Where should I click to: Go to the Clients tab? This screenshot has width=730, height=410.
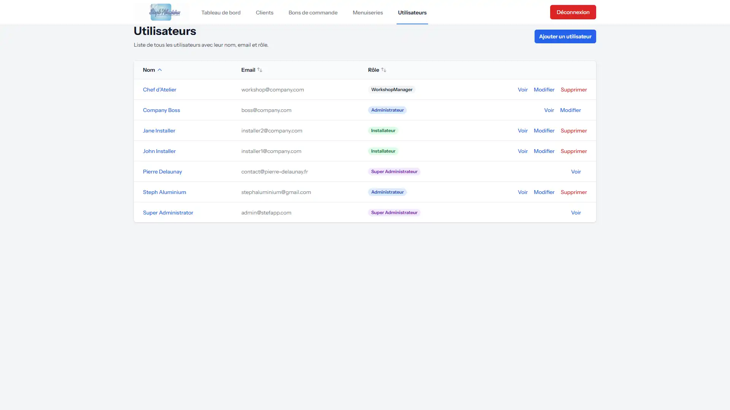click(x=265, y=13)
